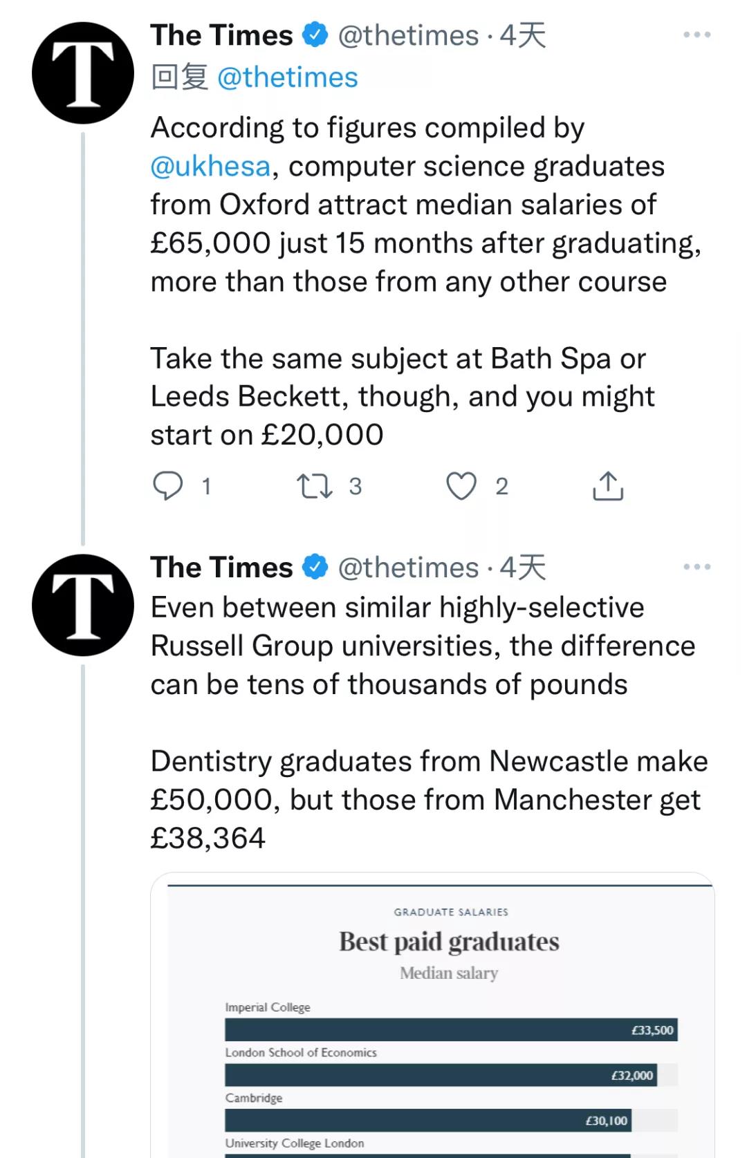747x1158 pixels.
Task: Open The Times avatar on first tweet
Action: point(83,73)
